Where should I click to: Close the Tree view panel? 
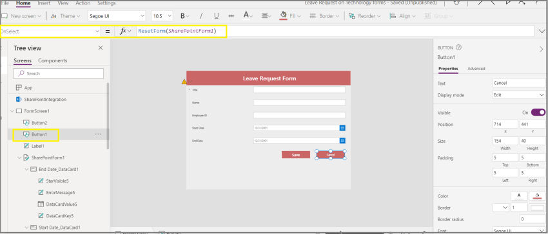tap(101, 48)
